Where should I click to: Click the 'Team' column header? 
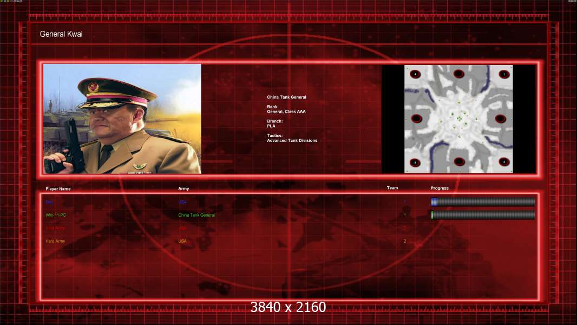[392, 188]
